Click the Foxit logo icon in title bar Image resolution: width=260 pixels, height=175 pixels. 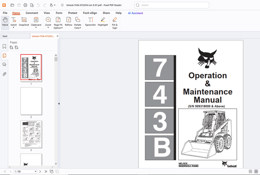[x=4, y=5]
